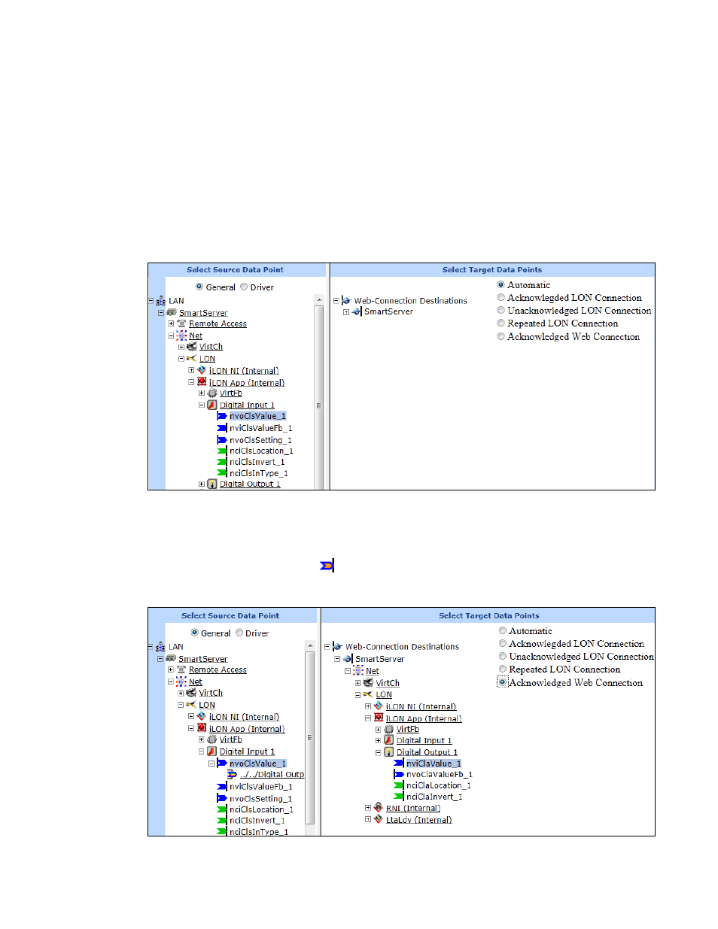
Task: Collapse Digital Output 1 in lower target tree
Action: (x=379, y=751)
